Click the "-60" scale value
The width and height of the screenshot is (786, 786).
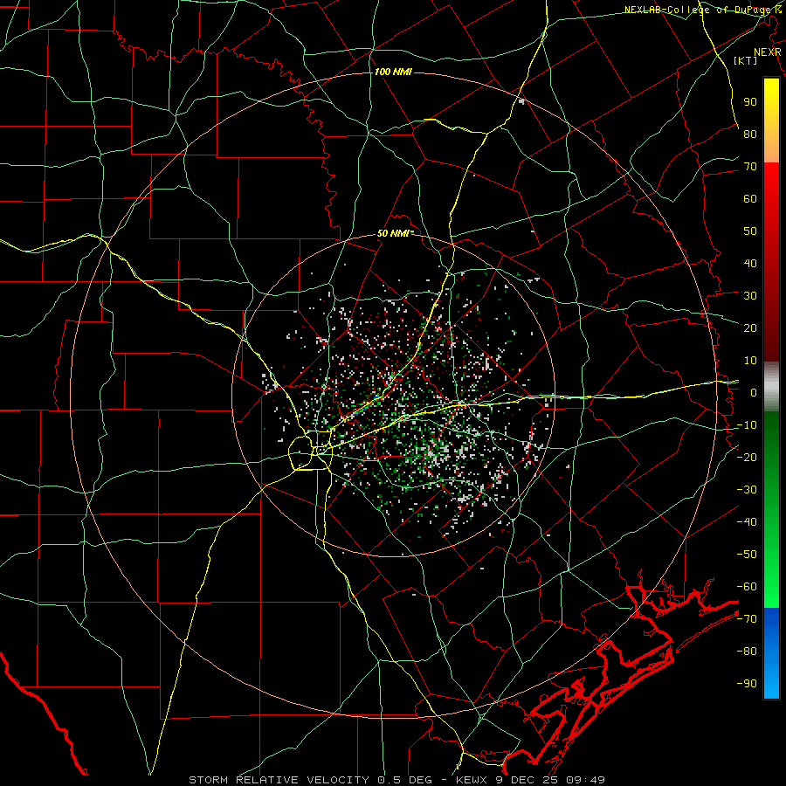point(747,587)
